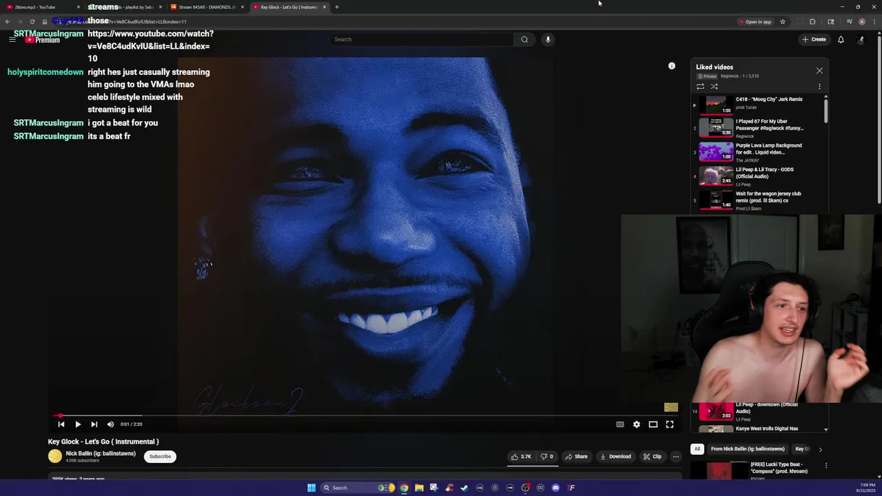Open a new browser tab
Viewport: 882px width, 496px height.
(337, 7)
